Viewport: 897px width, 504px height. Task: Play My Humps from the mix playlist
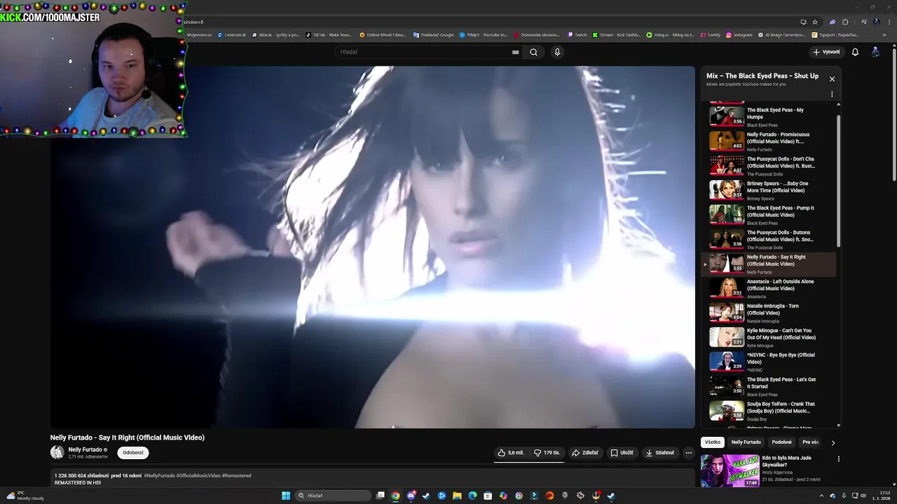click(769, 116)
